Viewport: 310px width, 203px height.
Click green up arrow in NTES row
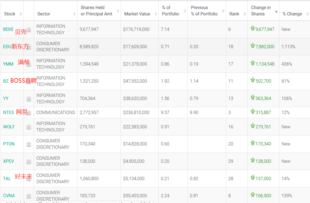coord(253,111)
